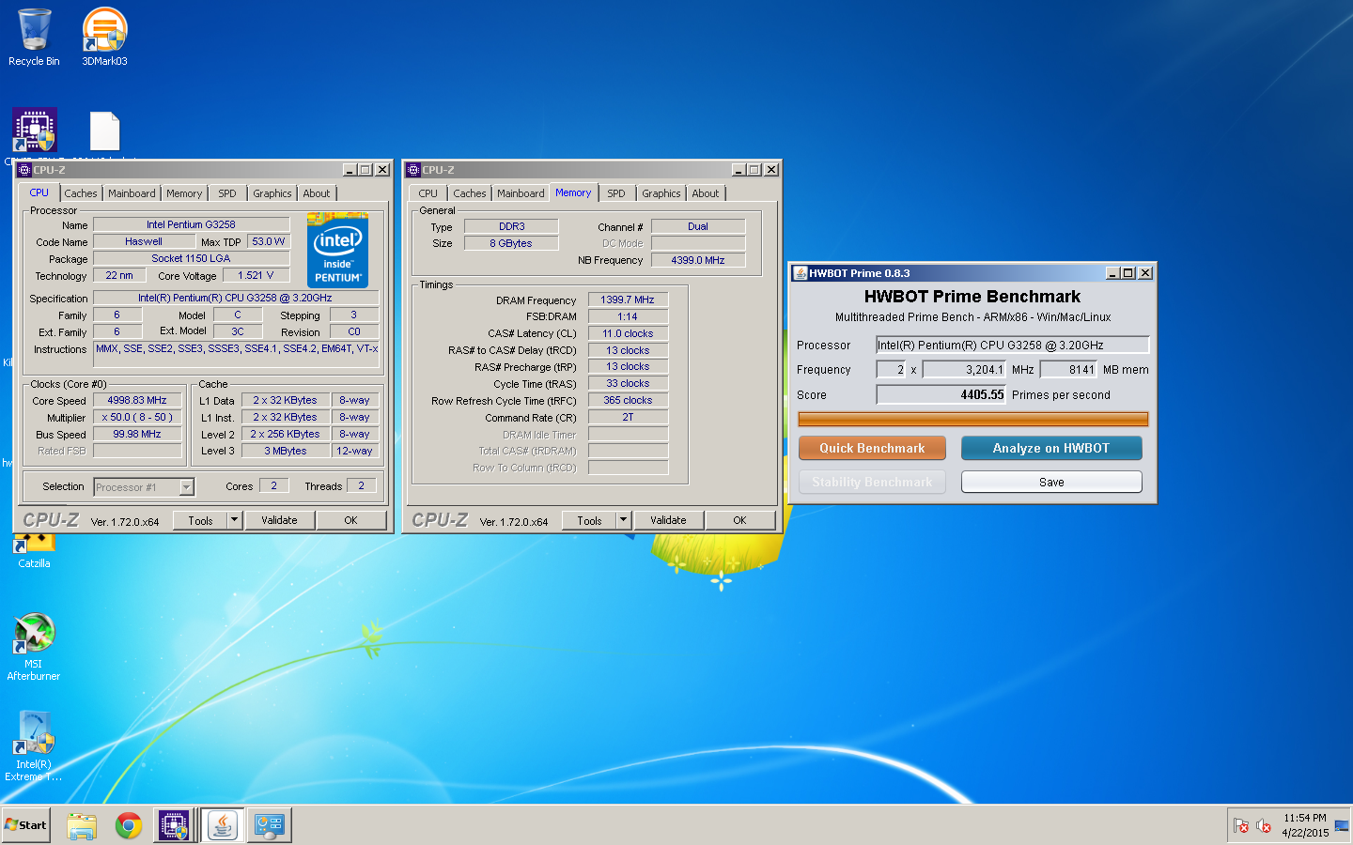
Task: Click Validate in Memory CPU-Z window
Action: (x=668, y=520)
